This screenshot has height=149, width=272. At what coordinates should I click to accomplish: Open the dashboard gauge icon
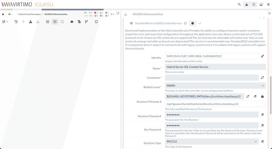(72, 22)
